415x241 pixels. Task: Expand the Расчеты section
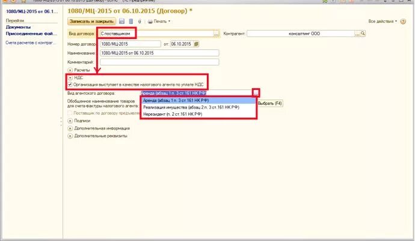pyautogui.click(x=70, y=70)
